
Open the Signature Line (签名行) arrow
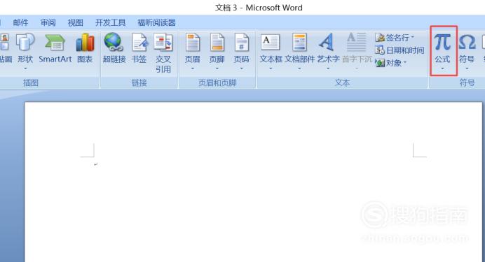pyautogui.click(x=412, y=38)
